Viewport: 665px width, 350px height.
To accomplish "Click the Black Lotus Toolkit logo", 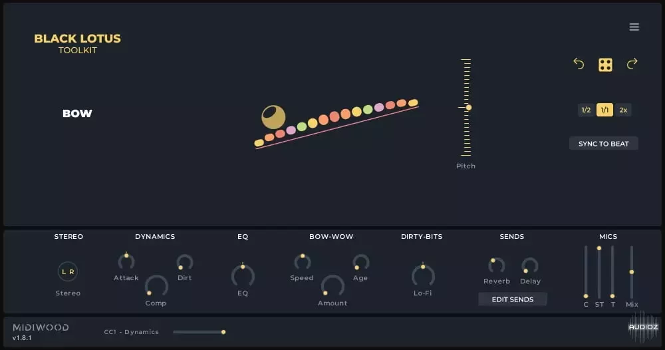I will [77, 43].
